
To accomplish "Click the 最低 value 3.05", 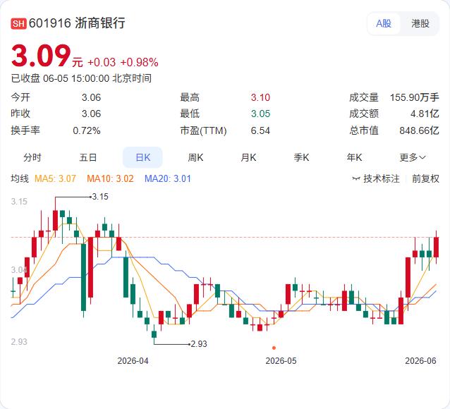I will [x=260, y=114].
